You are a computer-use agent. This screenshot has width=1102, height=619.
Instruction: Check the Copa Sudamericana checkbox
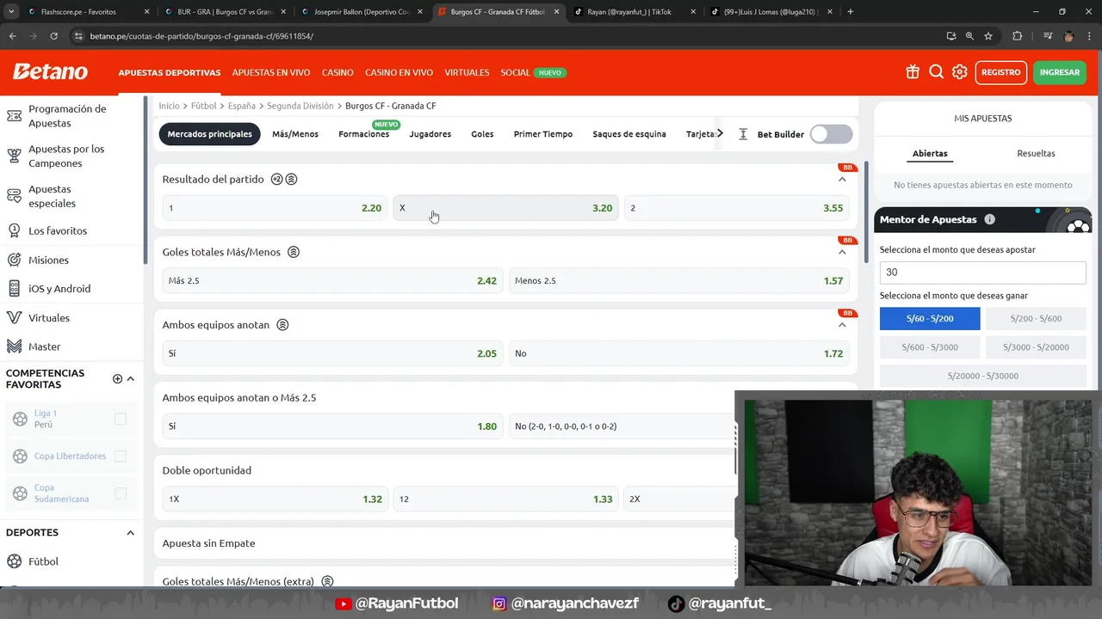pyautogui.click(x=121, y=493)
